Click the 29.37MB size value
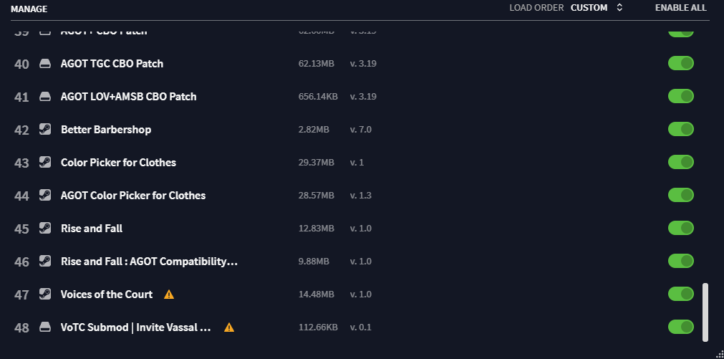 pos(317,163)
